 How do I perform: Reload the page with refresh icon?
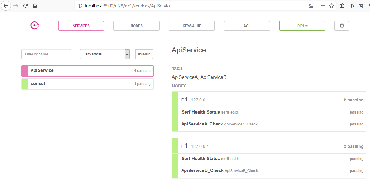point(26,6)
